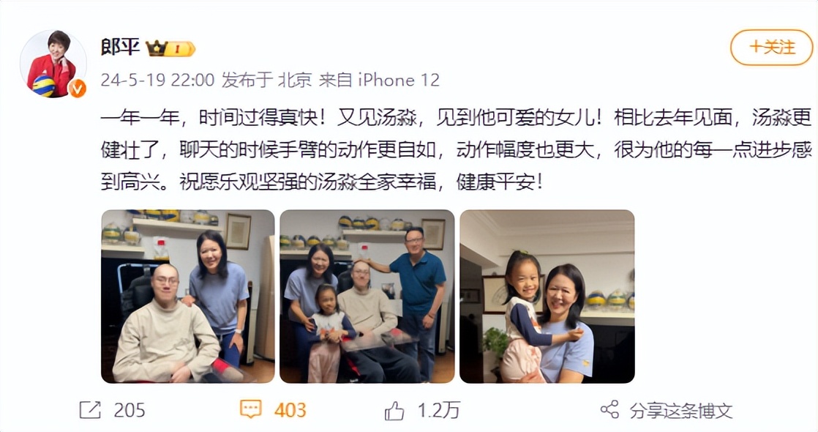Click the repost share arrow icon
The image size is (818, 432).
tap(90, 410)
